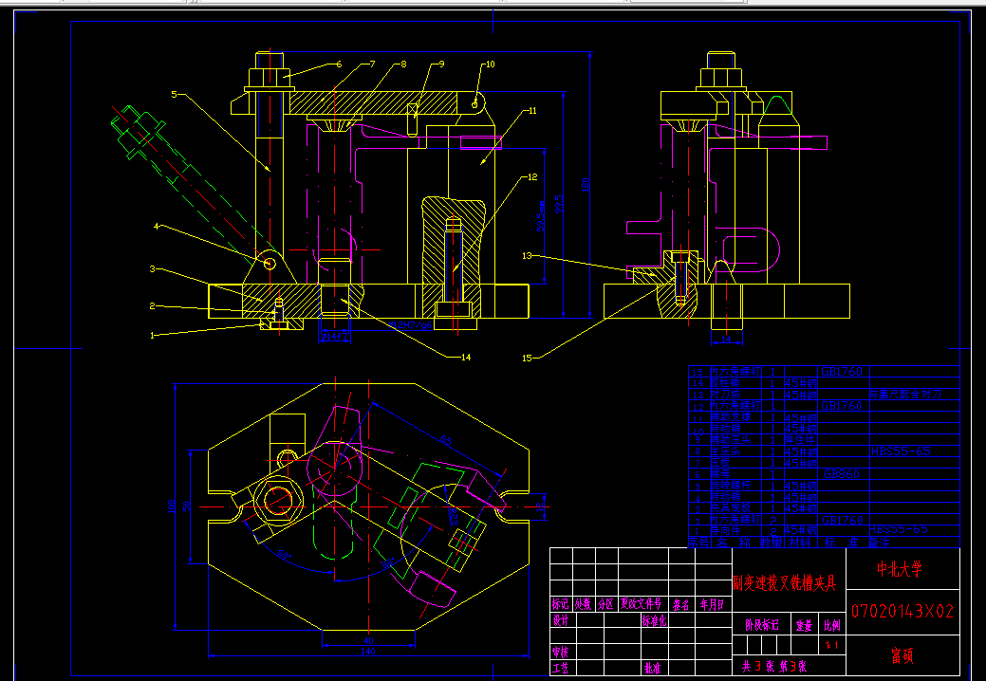Click part name 旋转螺杆 in row 5

click(x=730, y=485)
